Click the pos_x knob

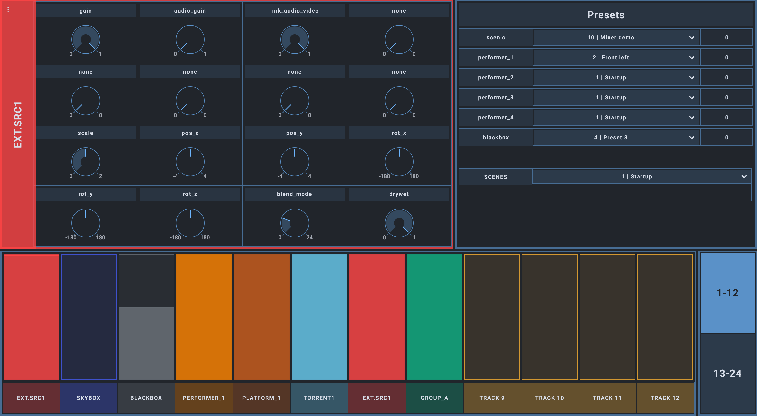pyautogui.click(x=190, y=162)
